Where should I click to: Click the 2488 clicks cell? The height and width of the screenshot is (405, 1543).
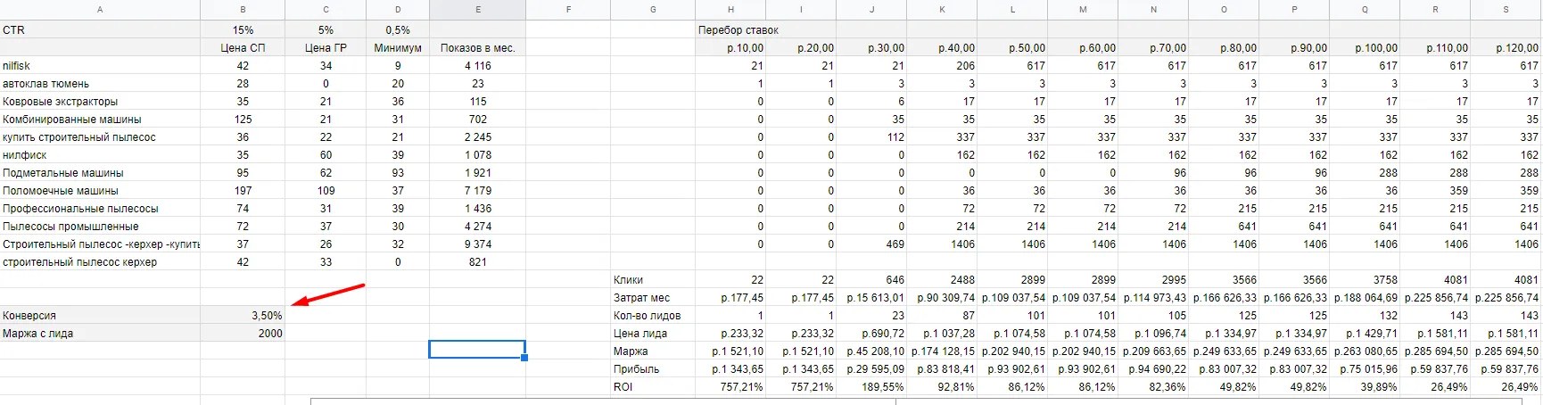click(942, 279)
